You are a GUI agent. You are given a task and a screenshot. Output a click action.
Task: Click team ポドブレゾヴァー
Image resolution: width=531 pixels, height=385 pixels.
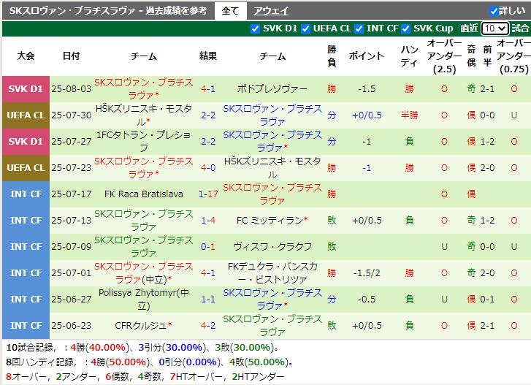point(272,89)
